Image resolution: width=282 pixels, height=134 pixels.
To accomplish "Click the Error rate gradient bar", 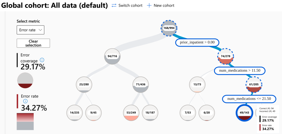I will [x=25, y=121].
